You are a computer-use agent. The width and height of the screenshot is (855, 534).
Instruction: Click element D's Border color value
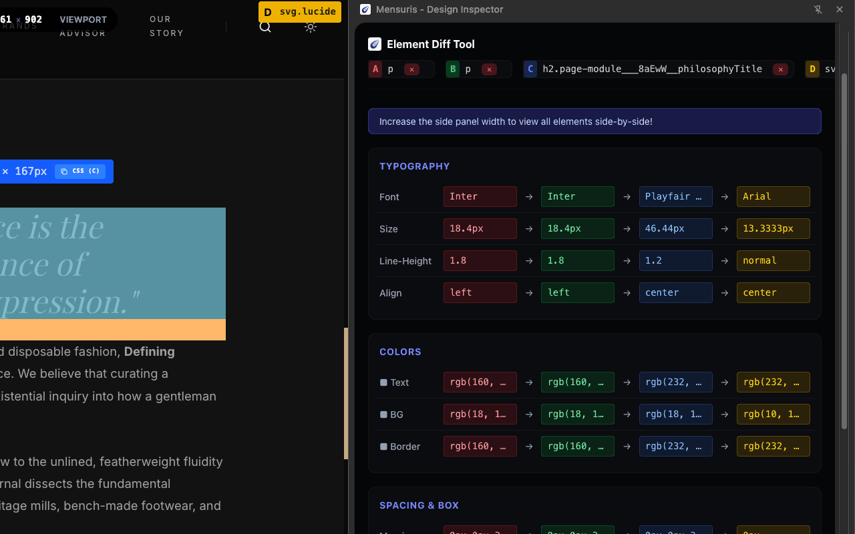click(774, 446)
